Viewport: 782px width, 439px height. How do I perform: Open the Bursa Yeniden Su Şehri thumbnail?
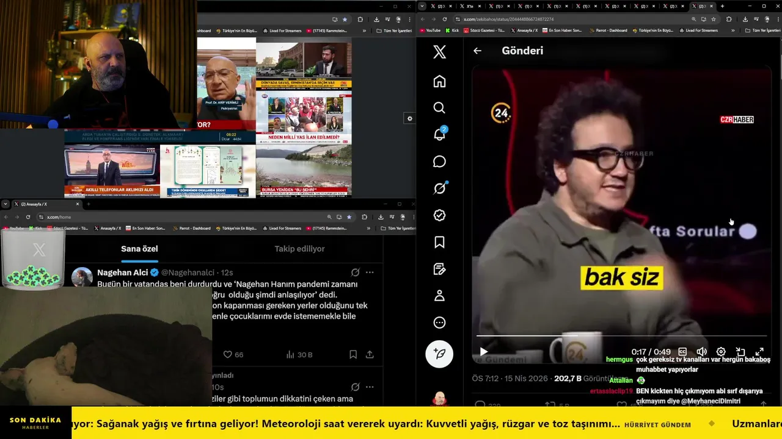click(304, 171)
